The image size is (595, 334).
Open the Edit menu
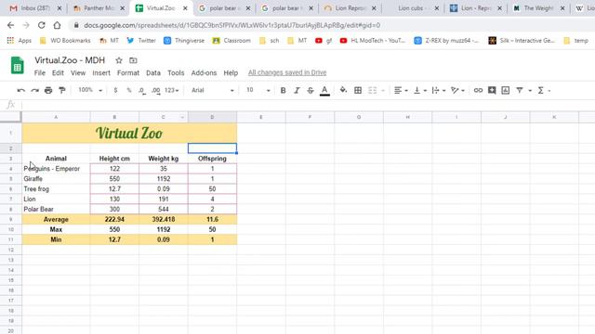coord(58,72)
